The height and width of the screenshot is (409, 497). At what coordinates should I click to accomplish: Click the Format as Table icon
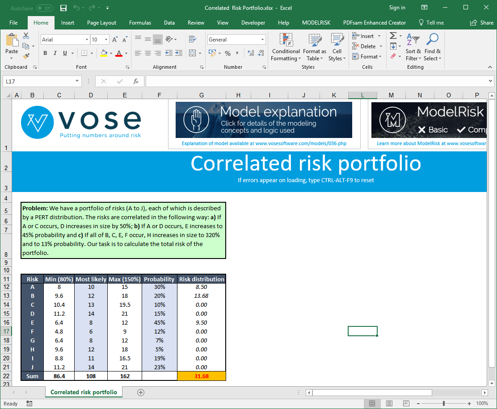click(x=314, y=47)
